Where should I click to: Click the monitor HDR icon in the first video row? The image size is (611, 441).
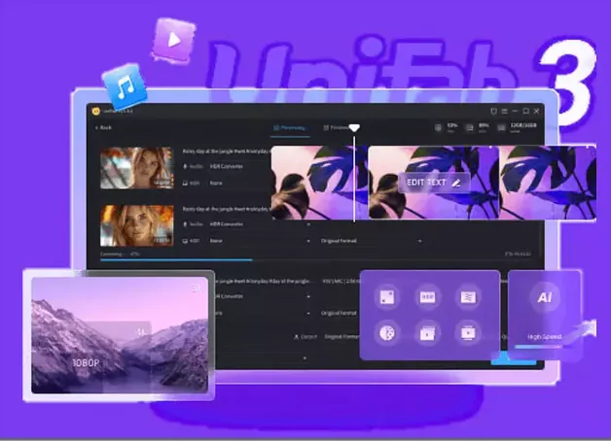[185, 183]
